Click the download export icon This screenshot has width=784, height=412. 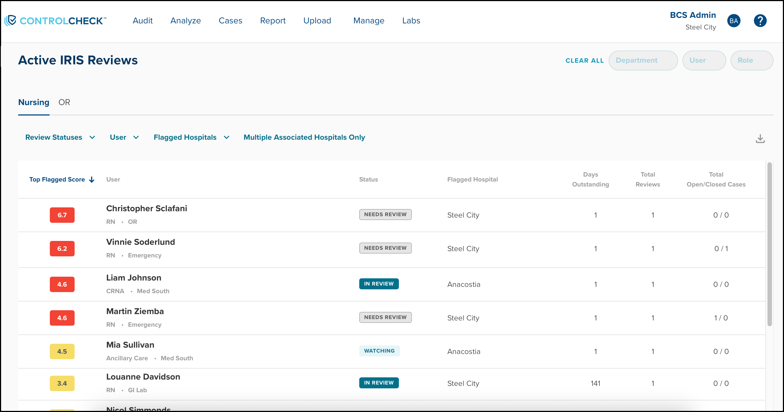click(x=760, y=139)
